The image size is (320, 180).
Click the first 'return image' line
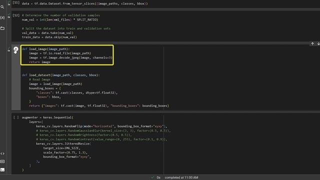pyautogui.click(x=39, y=62)
